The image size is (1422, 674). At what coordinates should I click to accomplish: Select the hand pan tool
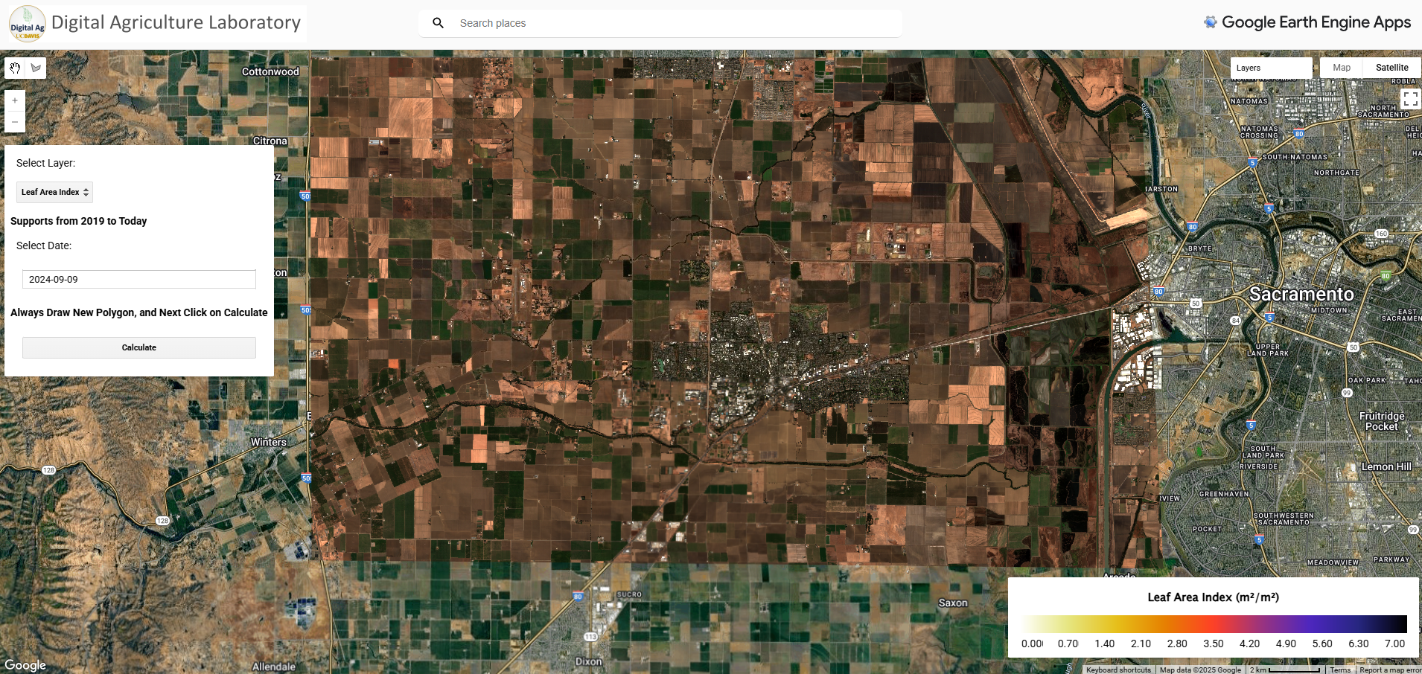click(14, 68)
